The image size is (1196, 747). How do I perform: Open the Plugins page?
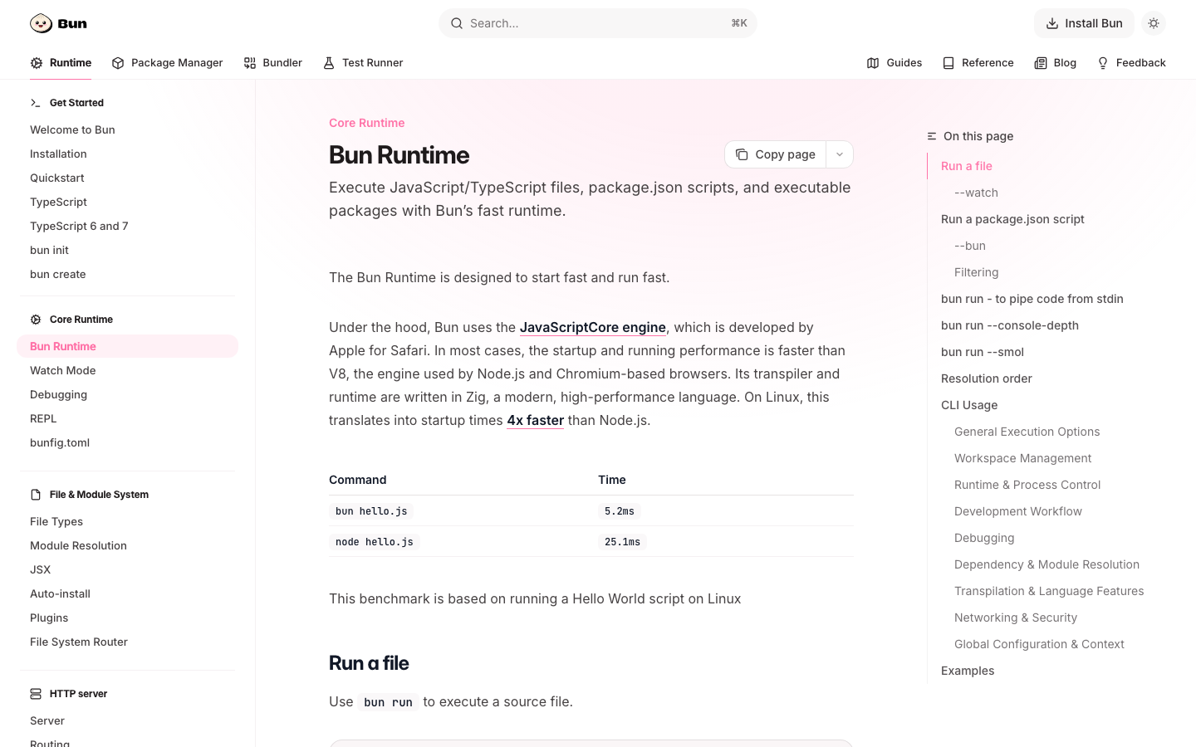coord(49,618)
